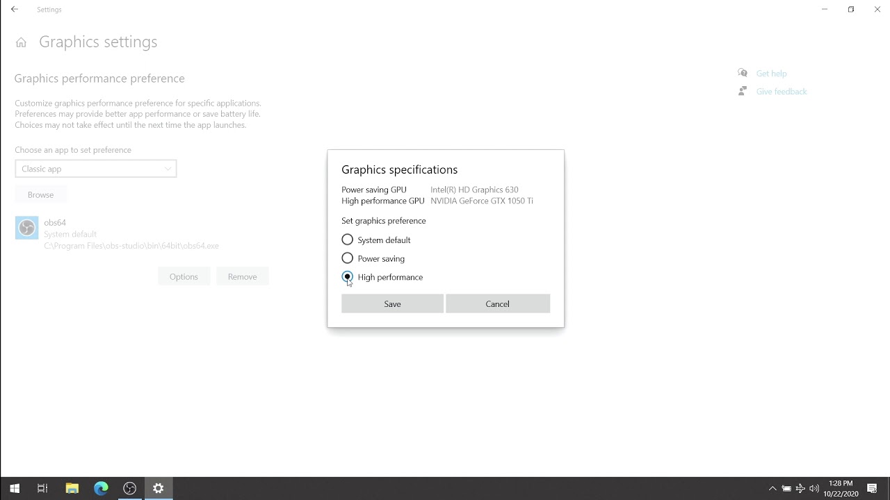The image size is (890, 500).
Task: Save the graphics preference
Action: pyautogui.click(x=392, y=303)
